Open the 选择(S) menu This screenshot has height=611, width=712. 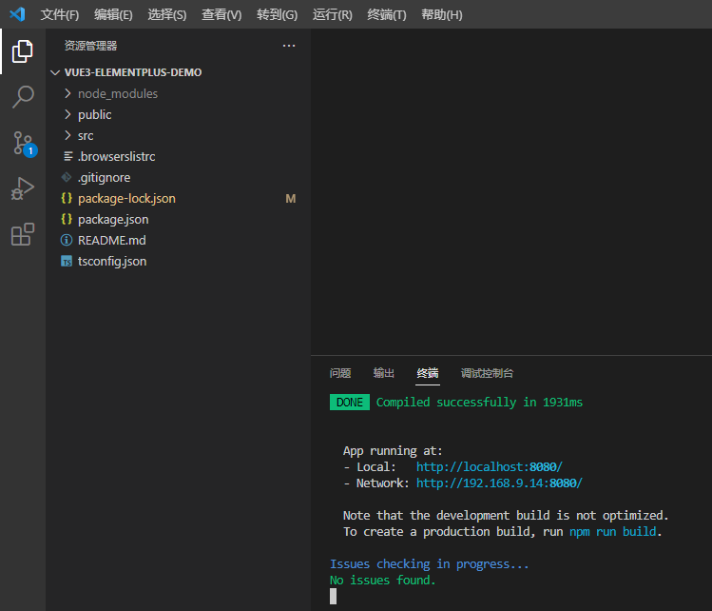166,14
